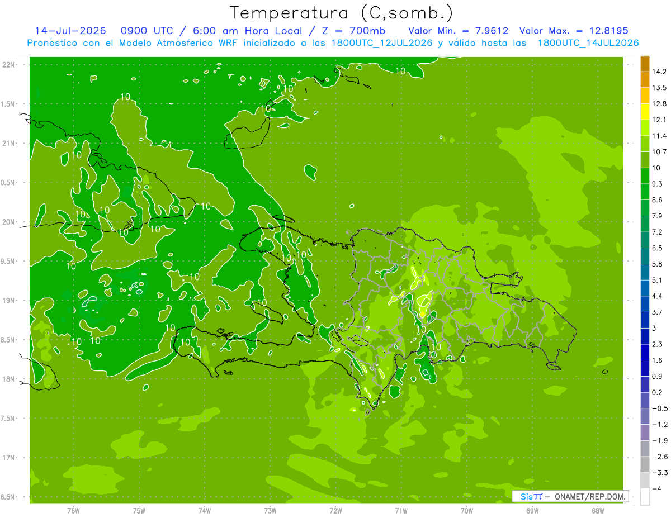
Task: Click the "74W" longitude label
Action: [205, 511]
